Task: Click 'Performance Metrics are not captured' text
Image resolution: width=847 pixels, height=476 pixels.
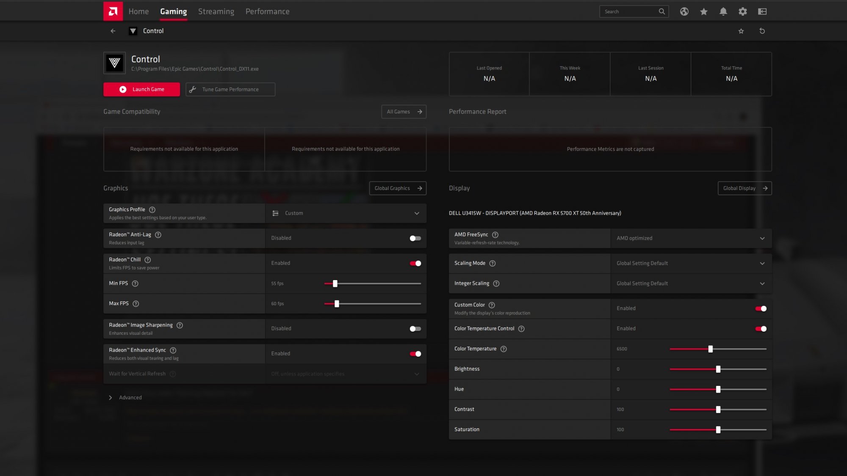Action: point(610,149)
